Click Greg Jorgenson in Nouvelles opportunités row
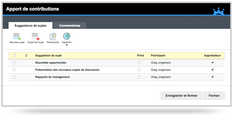Image resolution: width=233 pixels, height=118 pixels. [x=161, y=63]
